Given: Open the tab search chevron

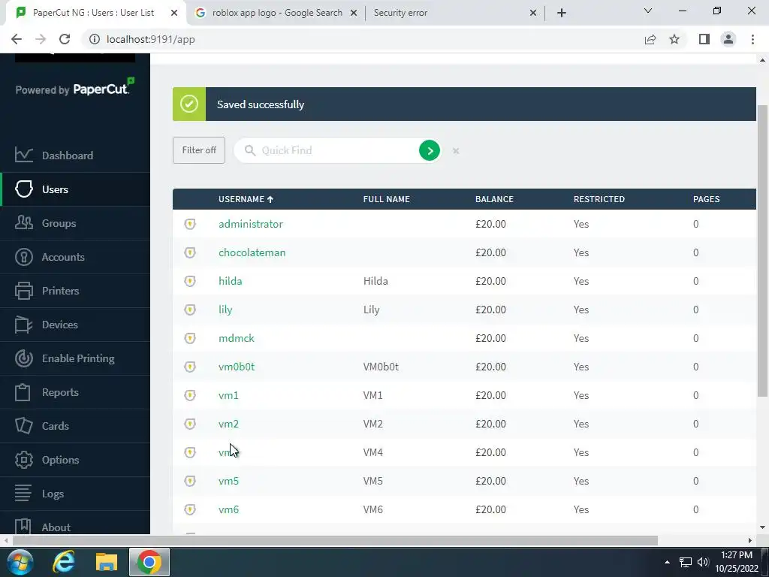Looking at the screenshot, I should [648, 11].
